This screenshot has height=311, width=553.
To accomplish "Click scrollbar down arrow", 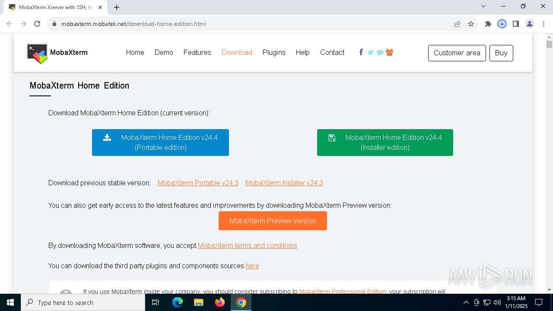I will coord(549,290).
